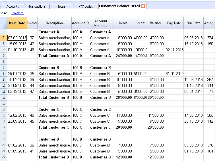Click debit value 9'000.00

pyautogui.click(x=123, y=121)
